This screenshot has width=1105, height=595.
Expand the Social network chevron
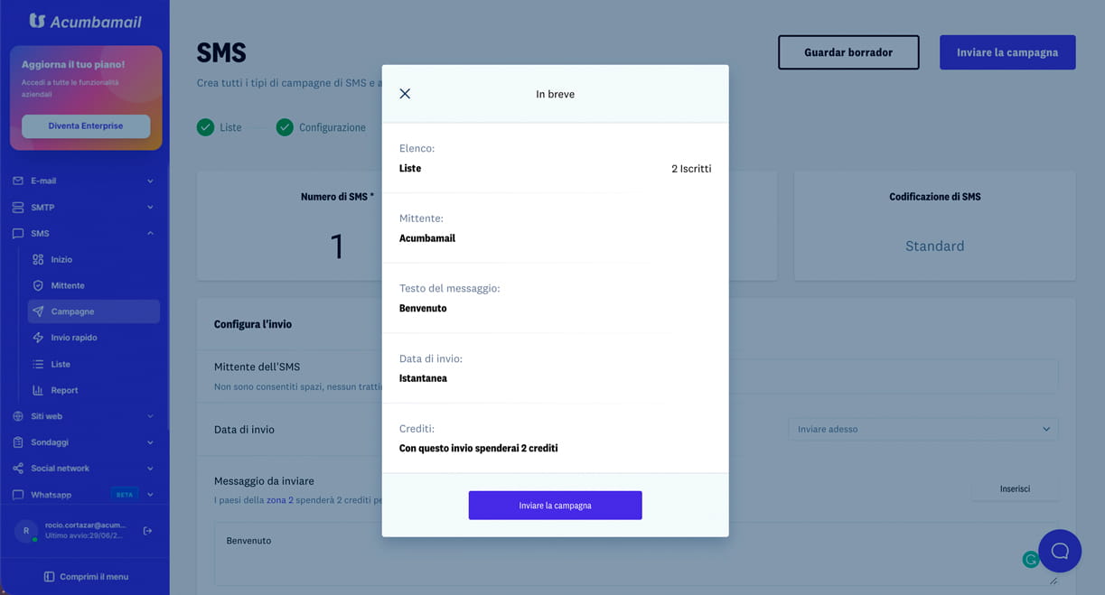tap(150, 469)
